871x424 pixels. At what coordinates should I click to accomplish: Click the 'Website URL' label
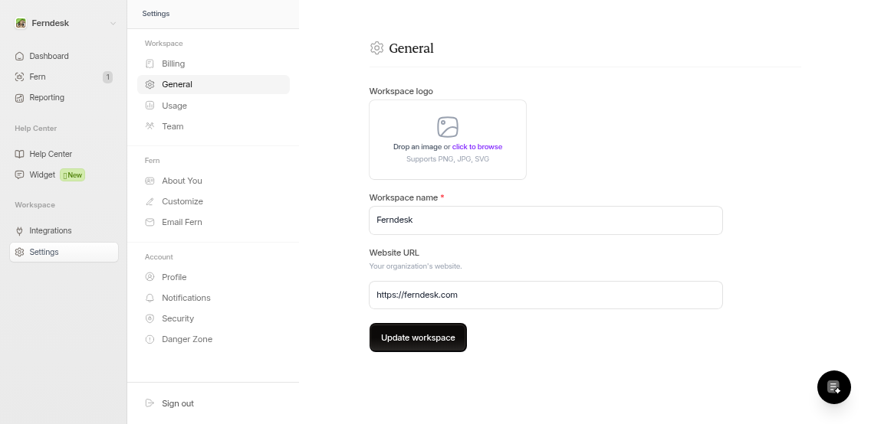394,253
